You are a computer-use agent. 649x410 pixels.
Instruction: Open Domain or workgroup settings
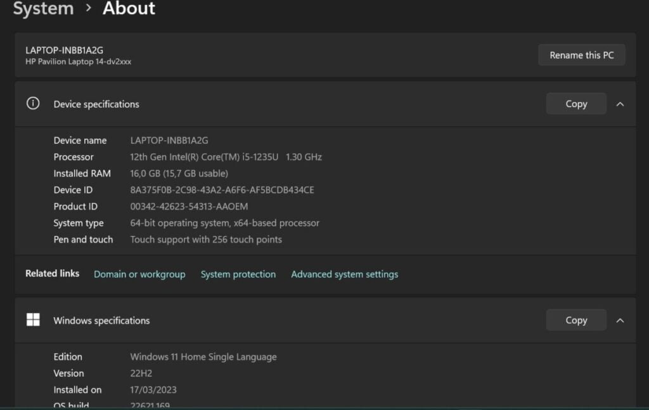click(139, 274)
